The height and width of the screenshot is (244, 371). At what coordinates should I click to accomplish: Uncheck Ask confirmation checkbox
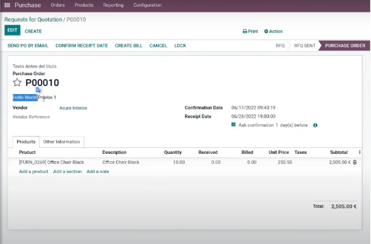(x=233, y=124)
